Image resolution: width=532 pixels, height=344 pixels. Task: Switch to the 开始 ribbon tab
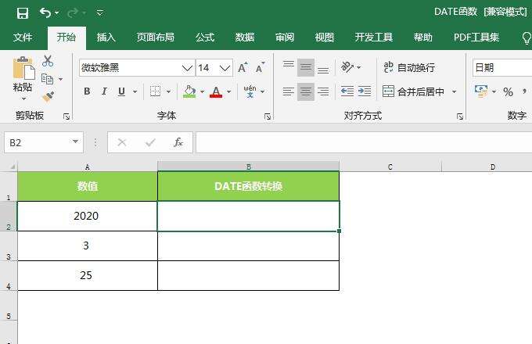(x=66, y=37)
